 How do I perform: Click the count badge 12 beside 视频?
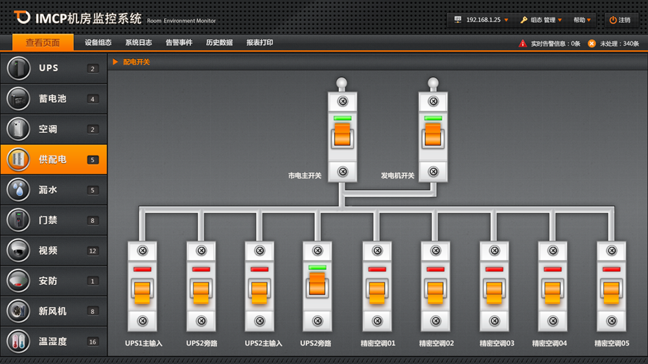pos(93,251)
